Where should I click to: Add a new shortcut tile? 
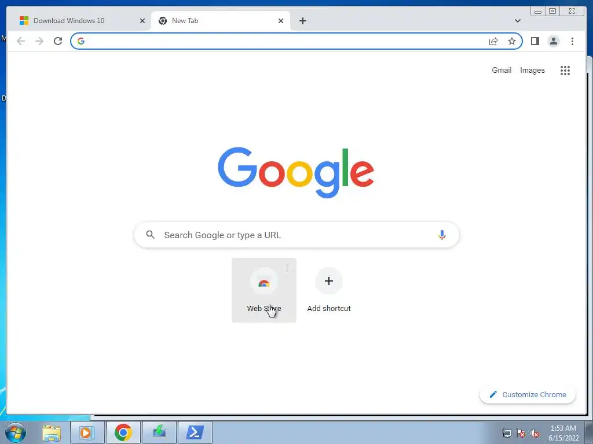coord(329,290)
